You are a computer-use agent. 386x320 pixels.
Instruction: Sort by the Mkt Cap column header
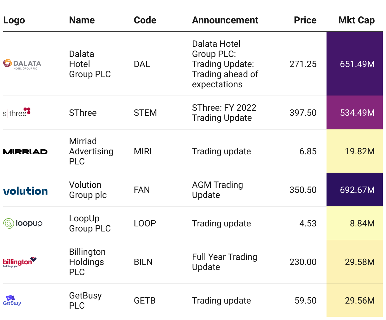click(x=356, y=20)
